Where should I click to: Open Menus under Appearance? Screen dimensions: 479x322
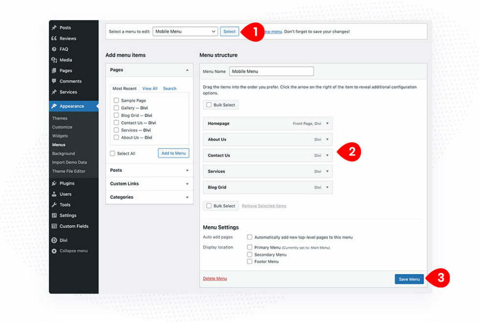click(x=60, y=145)
